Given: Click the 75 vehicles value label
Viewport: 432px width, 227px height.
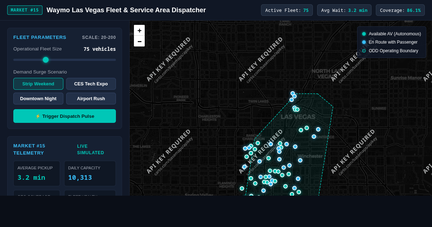Looking at the screenshot, I should click(x=100, y=49).
